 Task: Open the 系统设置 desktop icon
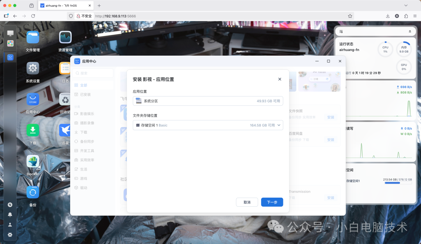pos(33,68)
